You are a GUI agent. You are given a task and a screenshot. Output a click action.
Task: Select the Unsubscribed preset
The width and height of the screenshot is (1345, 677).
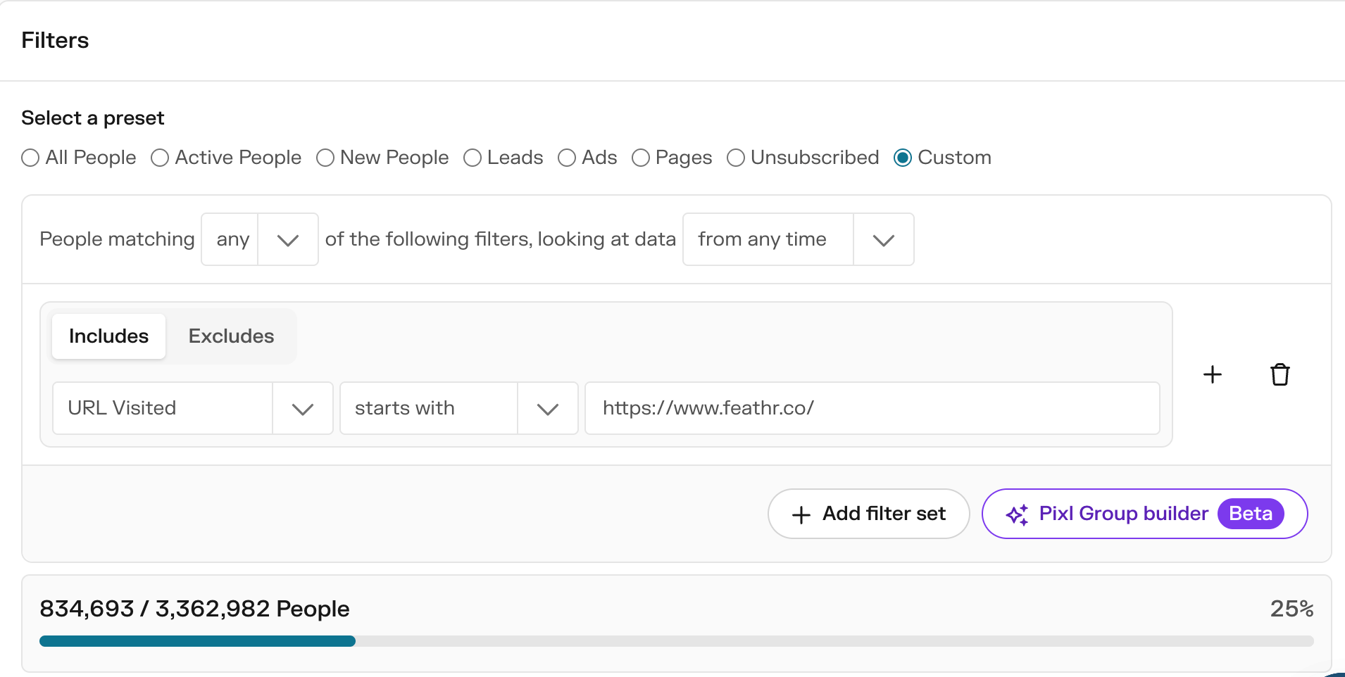click(x=736, y=158)
